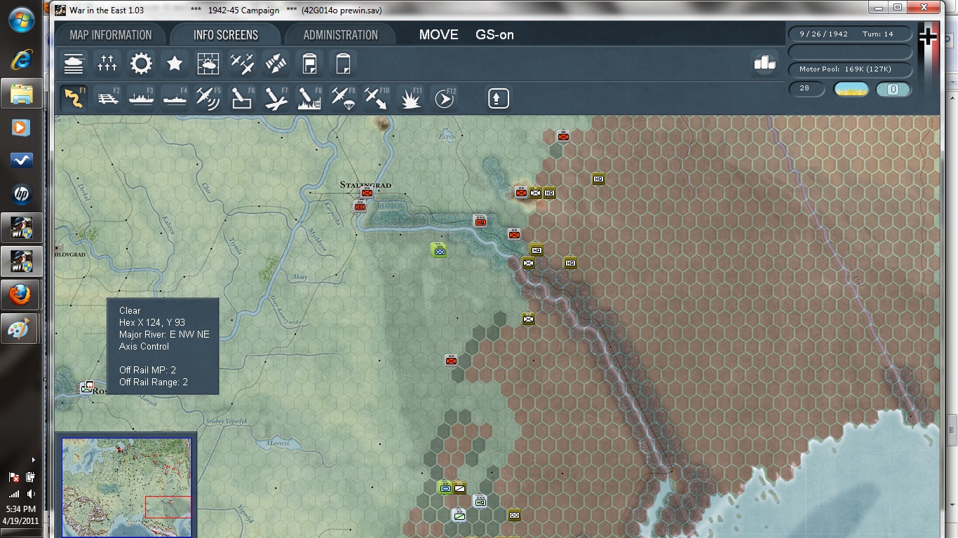Open the order of battle tank icon

pos(74,64)
